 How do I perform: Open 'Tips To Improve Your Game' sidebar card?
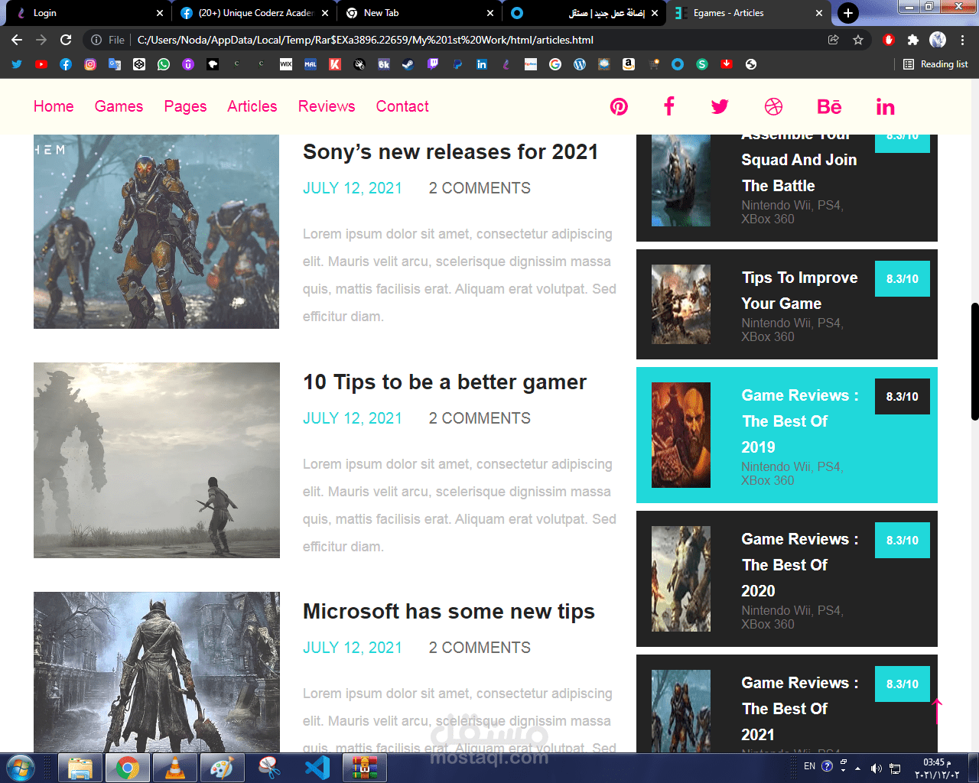point(787,304)
